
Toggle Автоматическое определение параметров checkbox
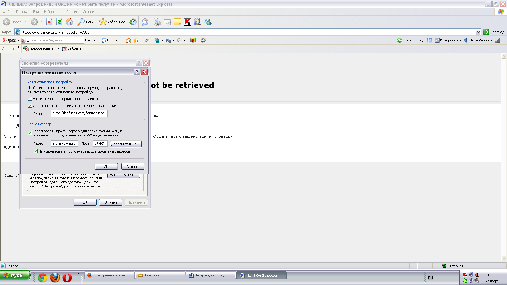30,99
